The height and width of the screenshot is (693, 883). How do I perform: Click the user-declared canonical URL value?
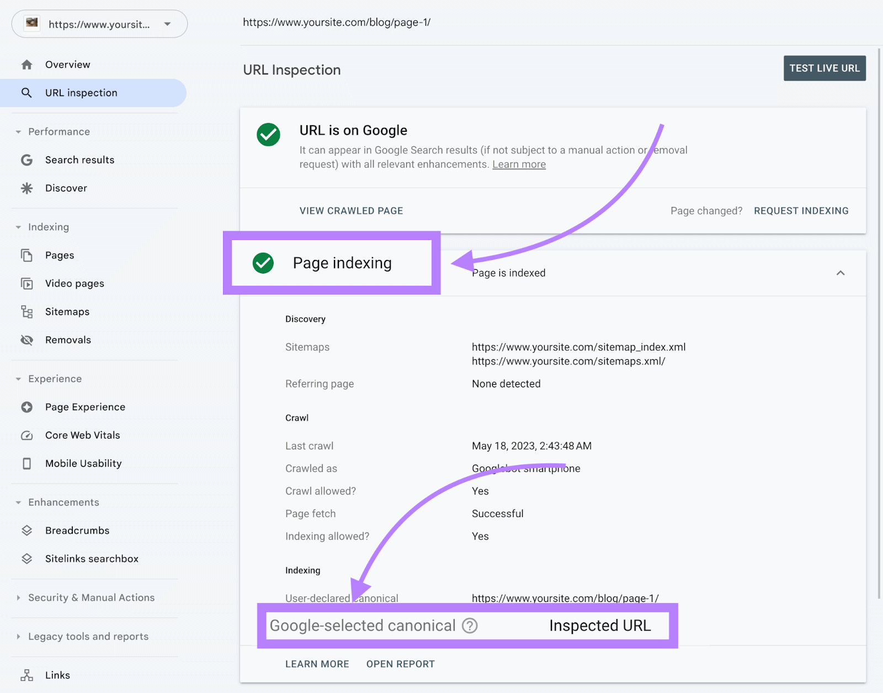click(565, 598)
